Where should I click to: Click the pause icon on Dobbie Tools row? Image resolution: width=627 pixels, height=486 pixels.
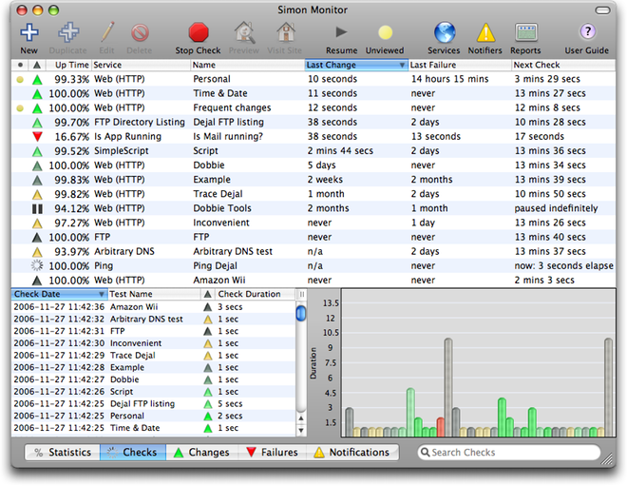tap(37, 208)
